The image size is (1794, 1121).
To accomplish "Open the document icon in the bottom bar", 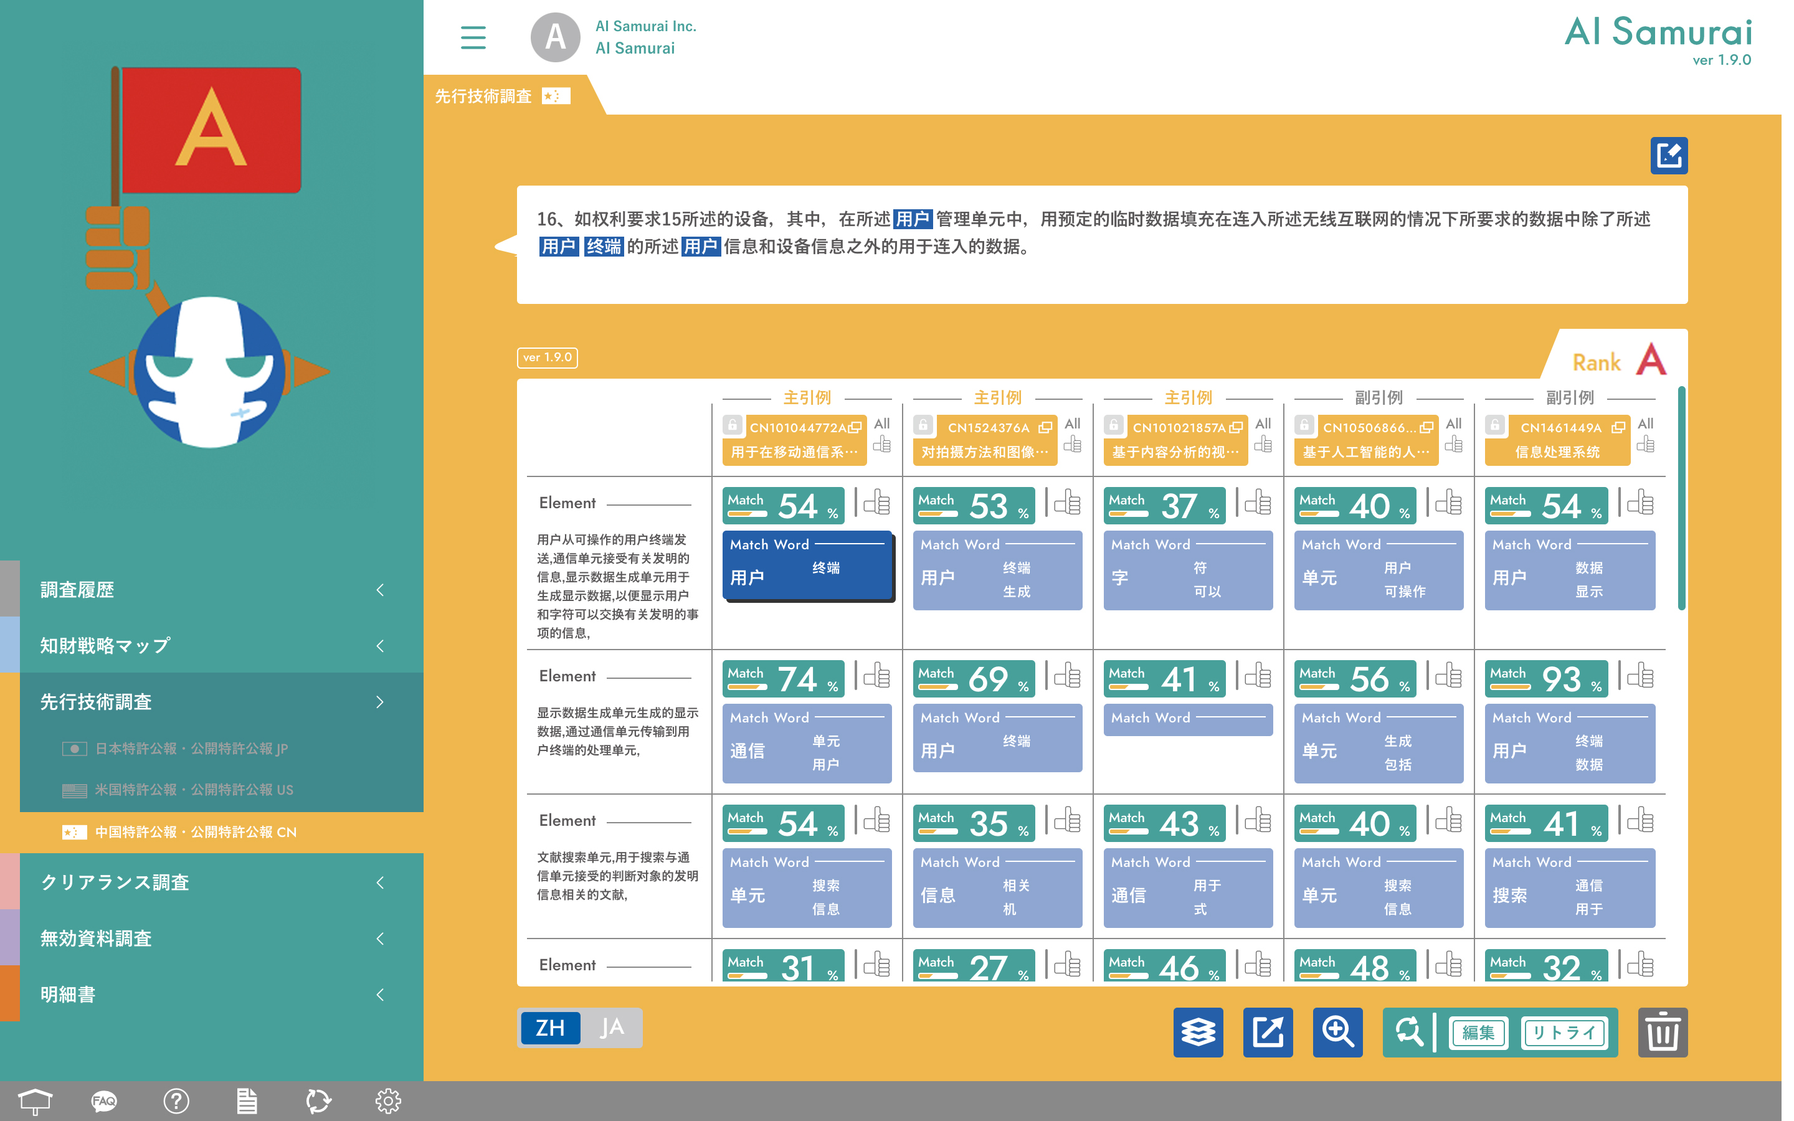I will (247, 1101).
